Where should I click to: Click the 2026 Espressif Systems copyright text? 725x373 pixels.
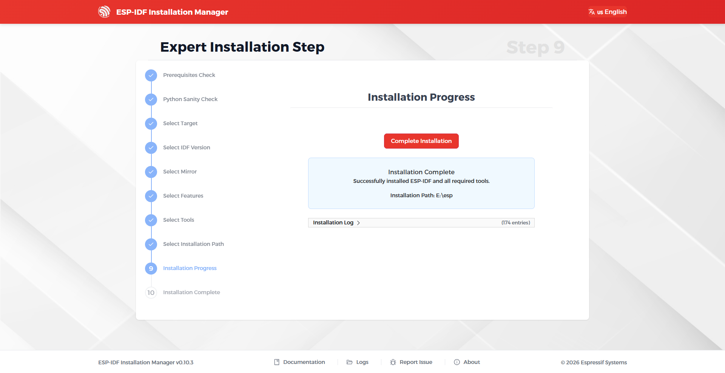click(594, 362)
